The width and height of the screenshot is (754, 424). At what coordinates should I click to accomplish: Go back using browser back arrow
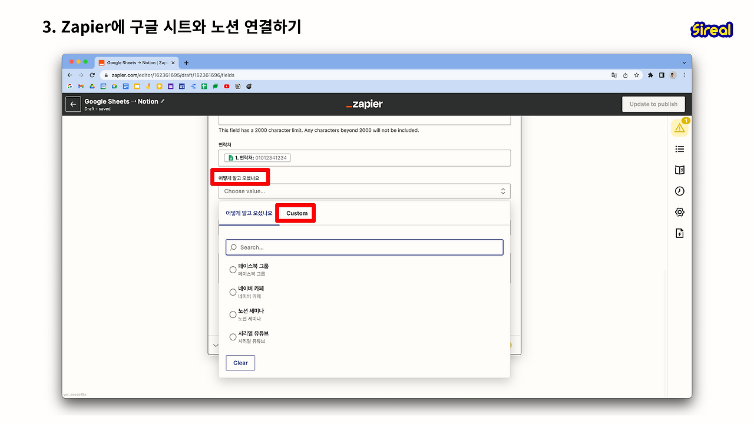pyautogui.click(x=70, y=75)
